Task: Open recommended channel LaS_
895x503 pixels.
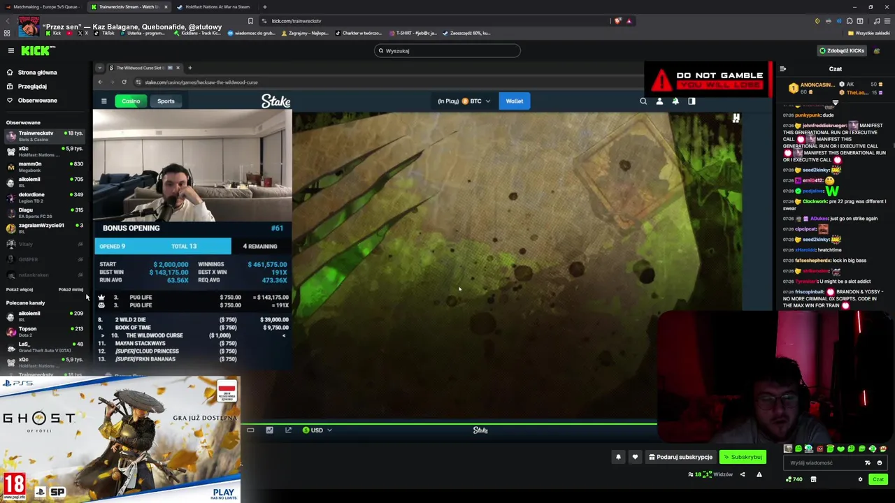Action: coord(44,347)
